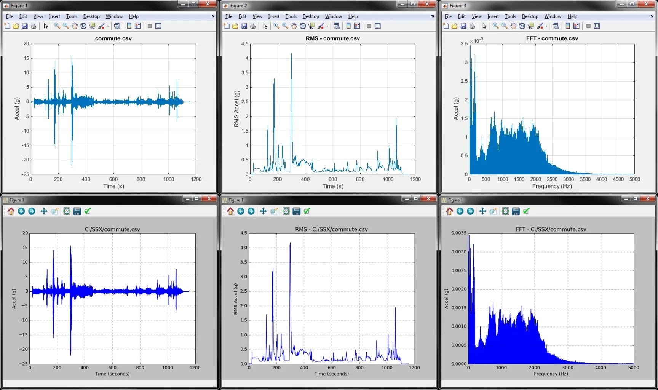
Task: Turn on the Data Cursor in Figure 1
Action: coord(92,26)
